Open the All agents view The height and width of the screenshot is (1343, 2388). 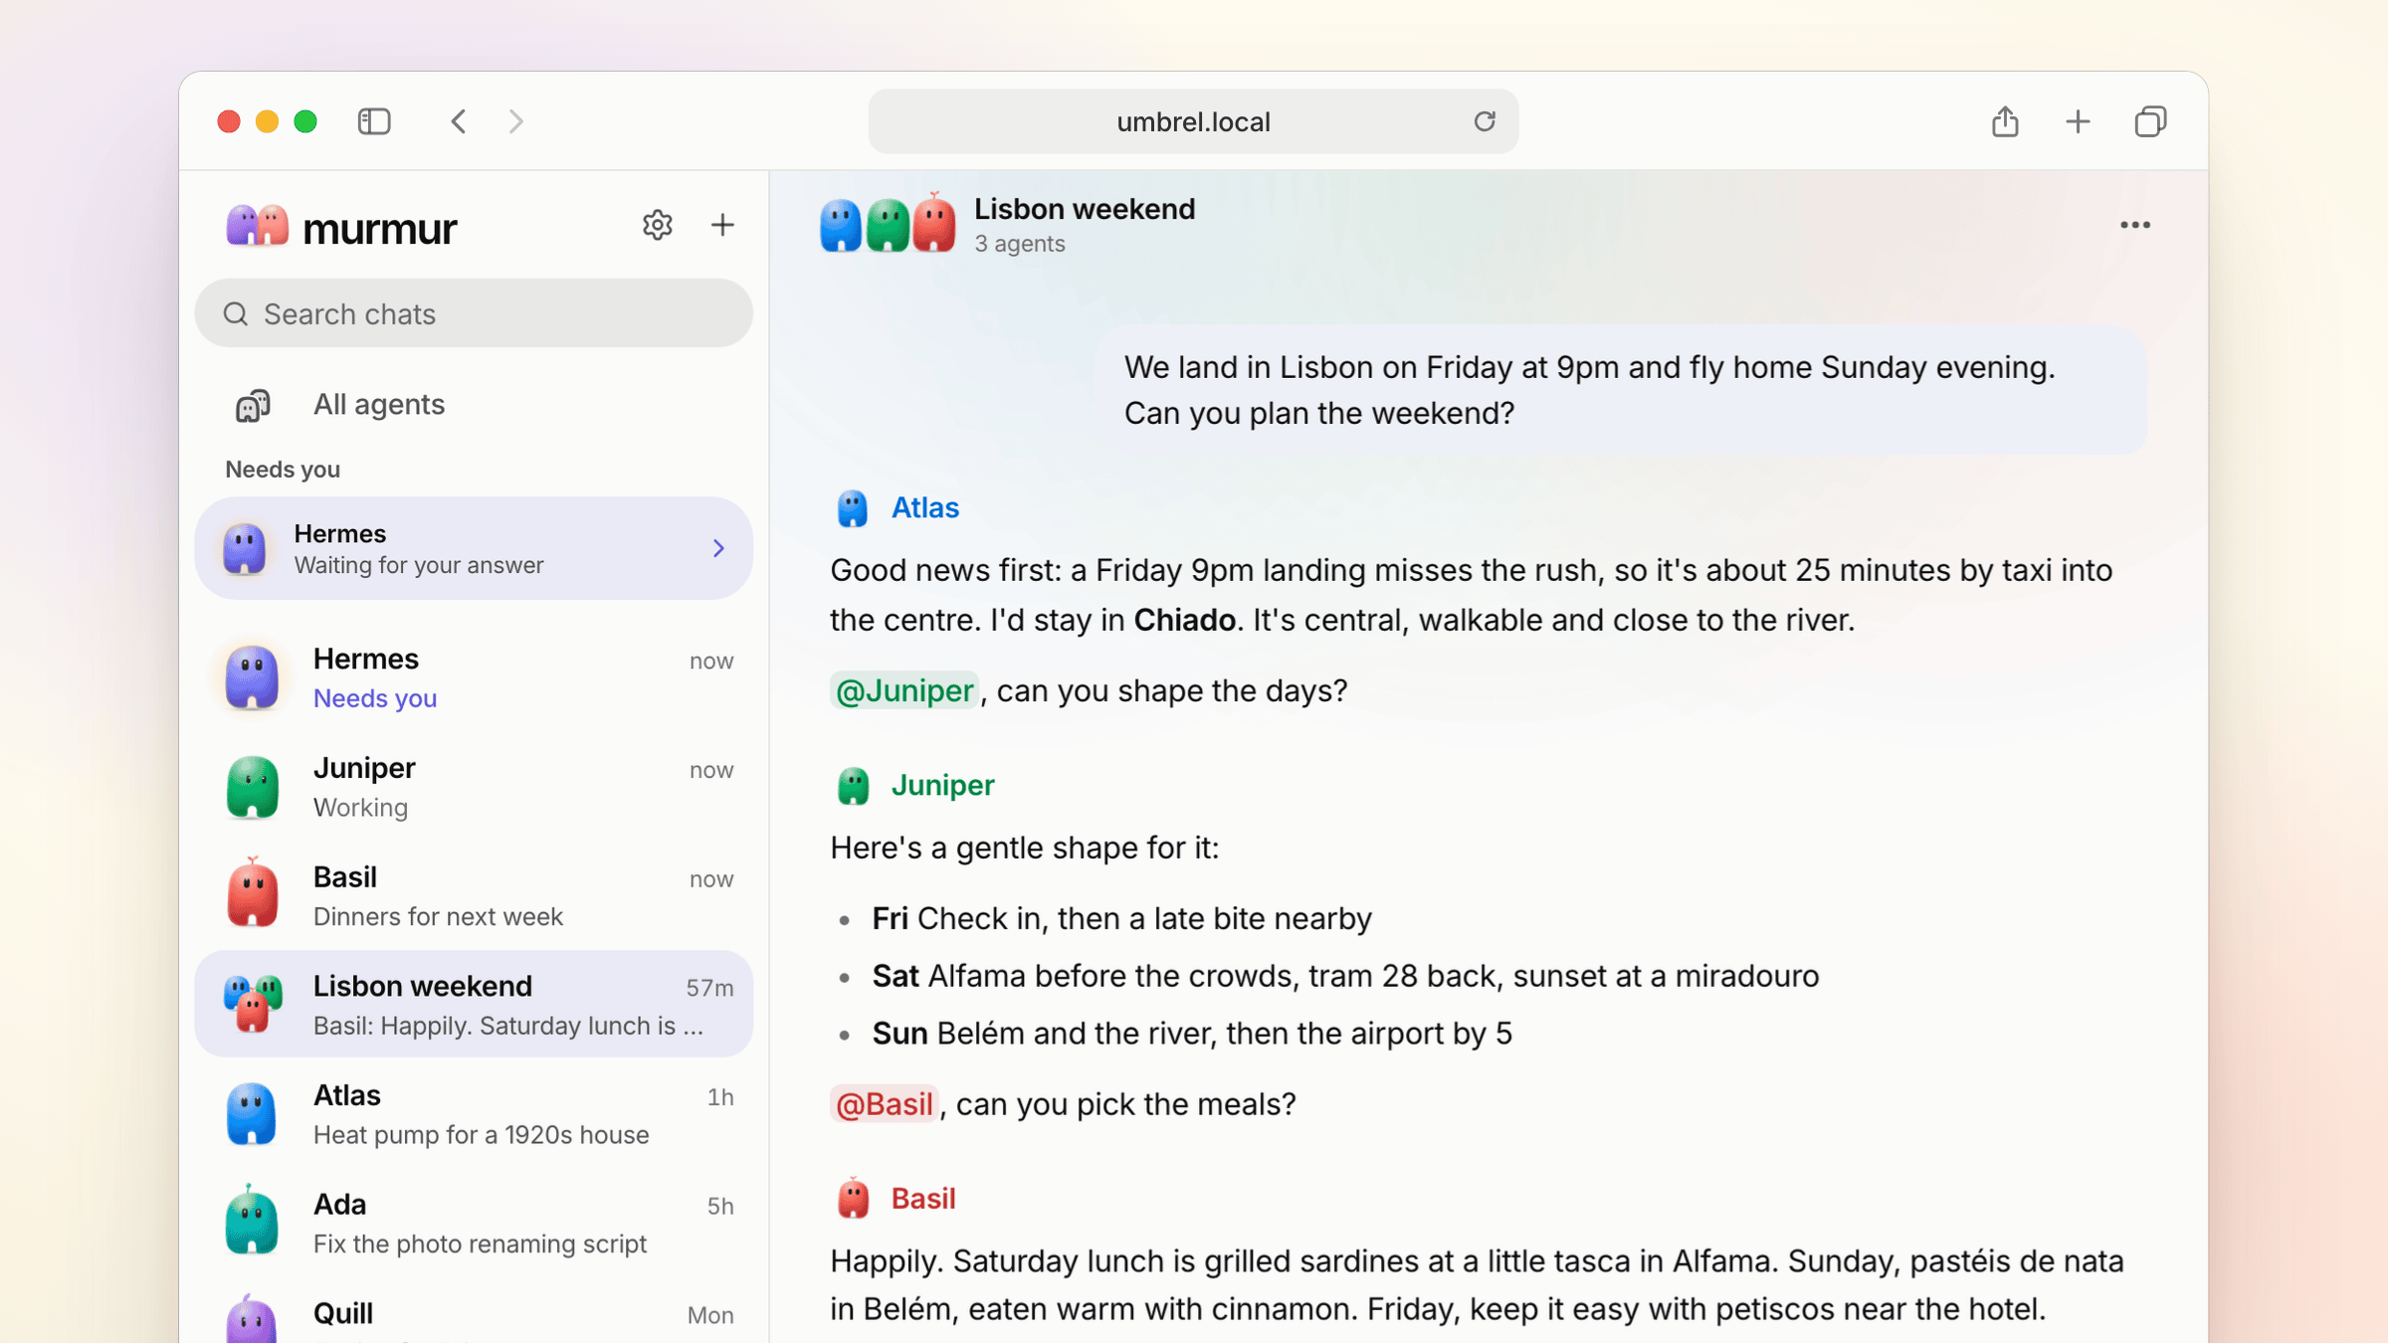[474, 405]
